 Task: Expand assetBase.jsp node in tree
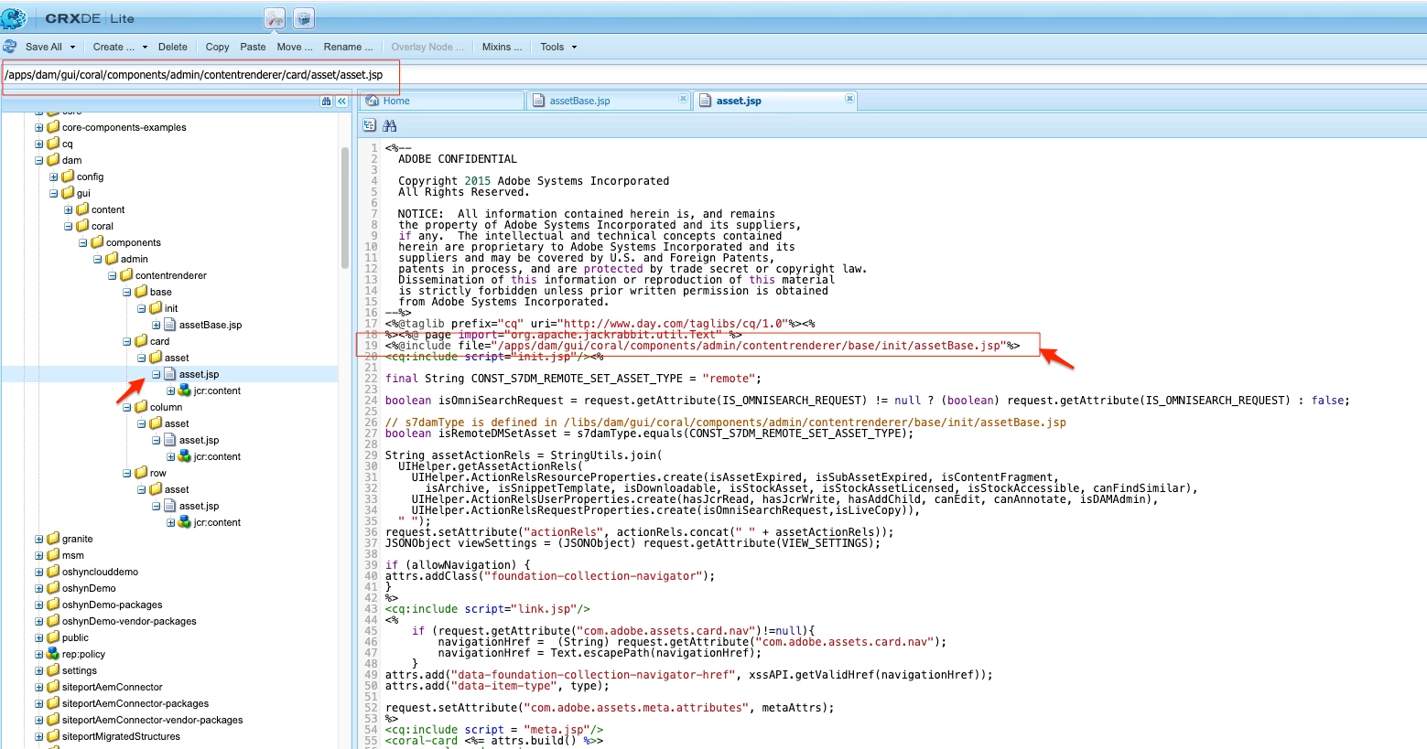pyautogui.click(x=157, y=325)
